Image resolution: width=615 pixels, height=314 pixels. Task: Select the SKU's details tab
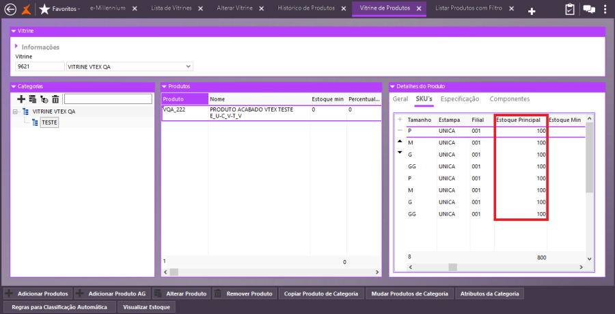(424, 99)
